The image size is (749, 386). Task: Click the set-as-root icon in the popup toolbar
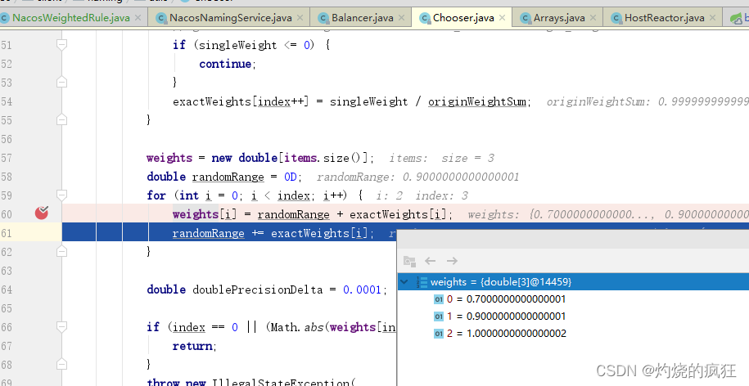click(409, 261)
